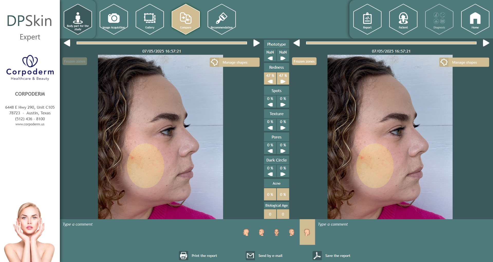The width and height of the screenshot is (493, 262).
Task: Click the left profile photo
Action: (x=160, y=137)
